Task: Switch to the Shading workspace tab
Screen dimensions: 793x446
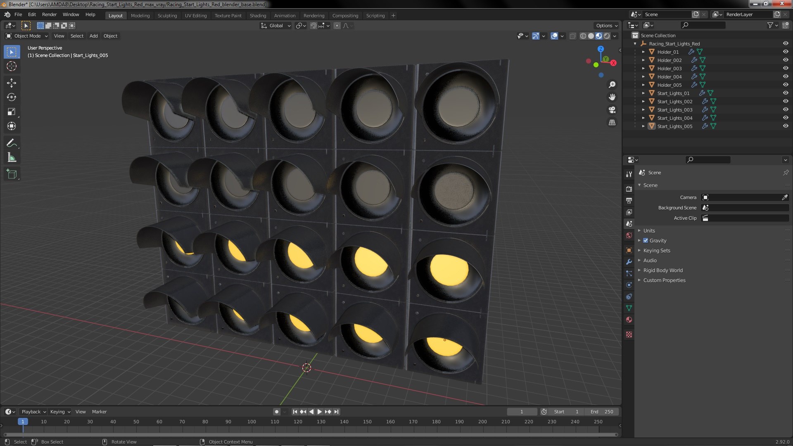Action: (x=258, y=16)
